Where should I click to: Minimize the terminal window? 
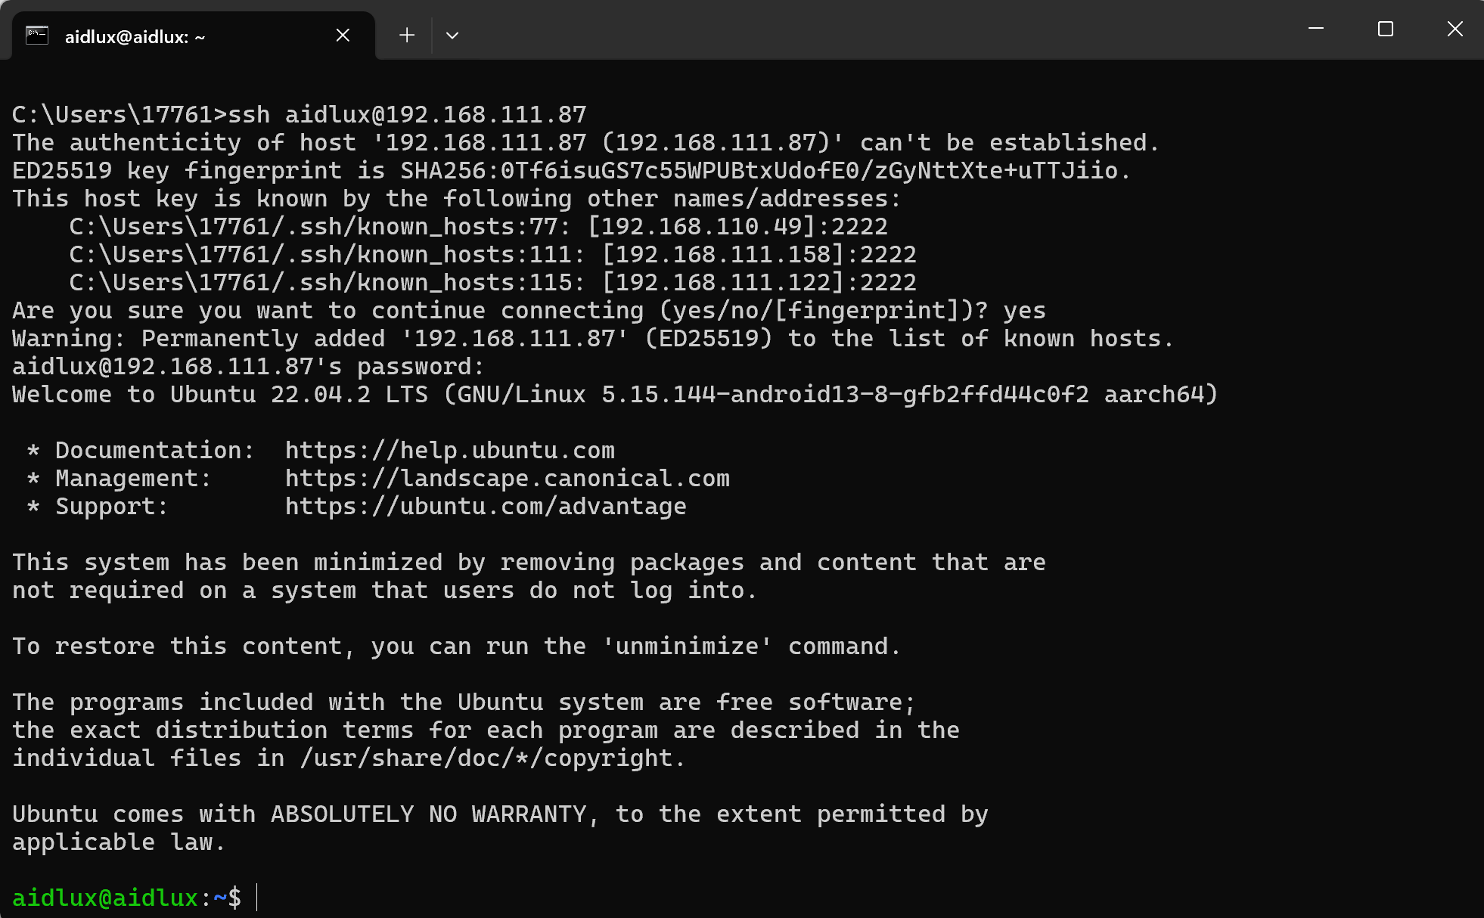tap(1316, 29)
